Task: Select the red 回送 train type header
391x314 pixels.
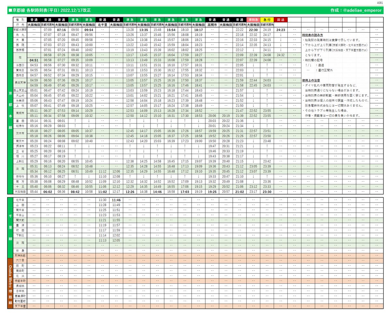Action: tap(280, 20)
